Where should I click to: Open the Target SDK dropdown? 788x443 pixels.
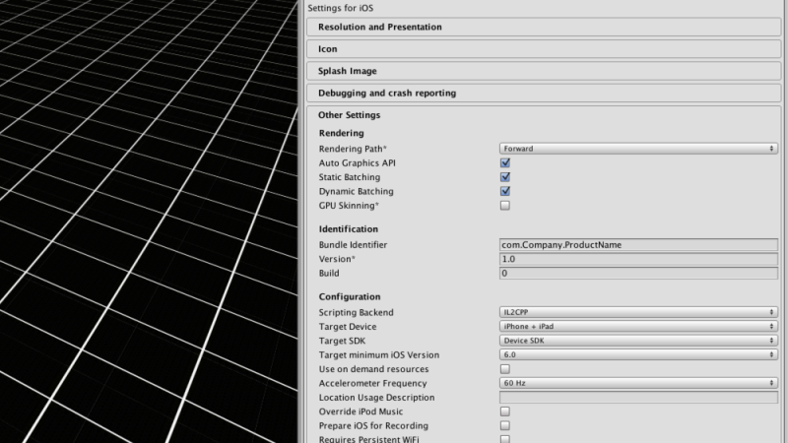click(x=638, y=341)
